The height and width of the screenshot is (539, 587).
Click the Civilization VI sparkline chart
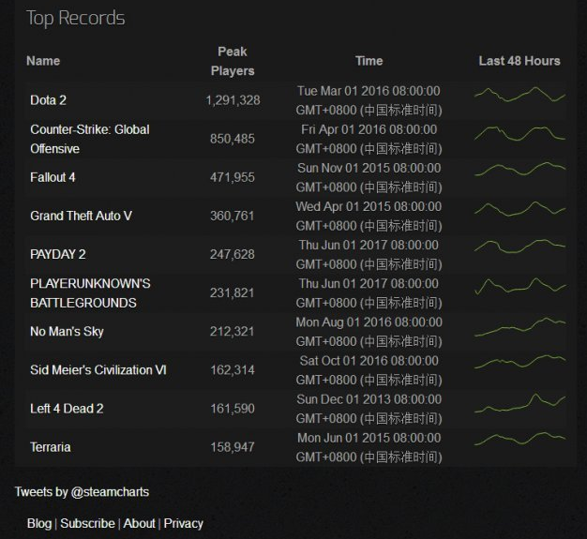click(519, 362)
